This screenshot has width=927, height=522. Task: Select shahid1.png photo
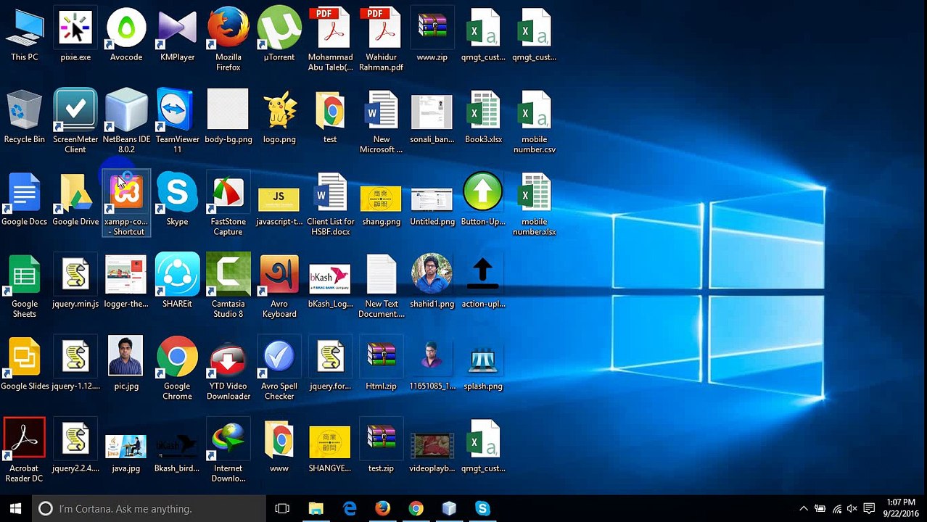click(x=432, y=281)
